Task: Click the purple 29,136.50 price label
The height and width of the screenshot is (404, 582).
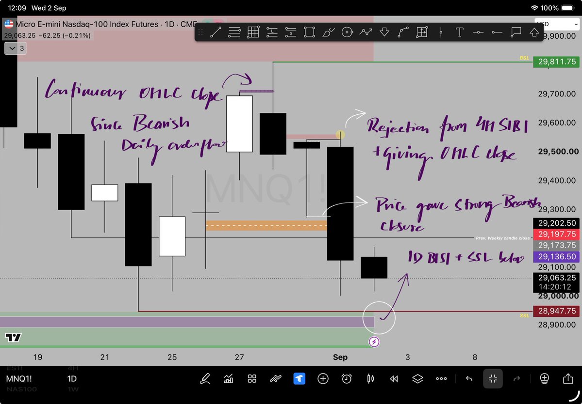Action: tap(556, 257)
